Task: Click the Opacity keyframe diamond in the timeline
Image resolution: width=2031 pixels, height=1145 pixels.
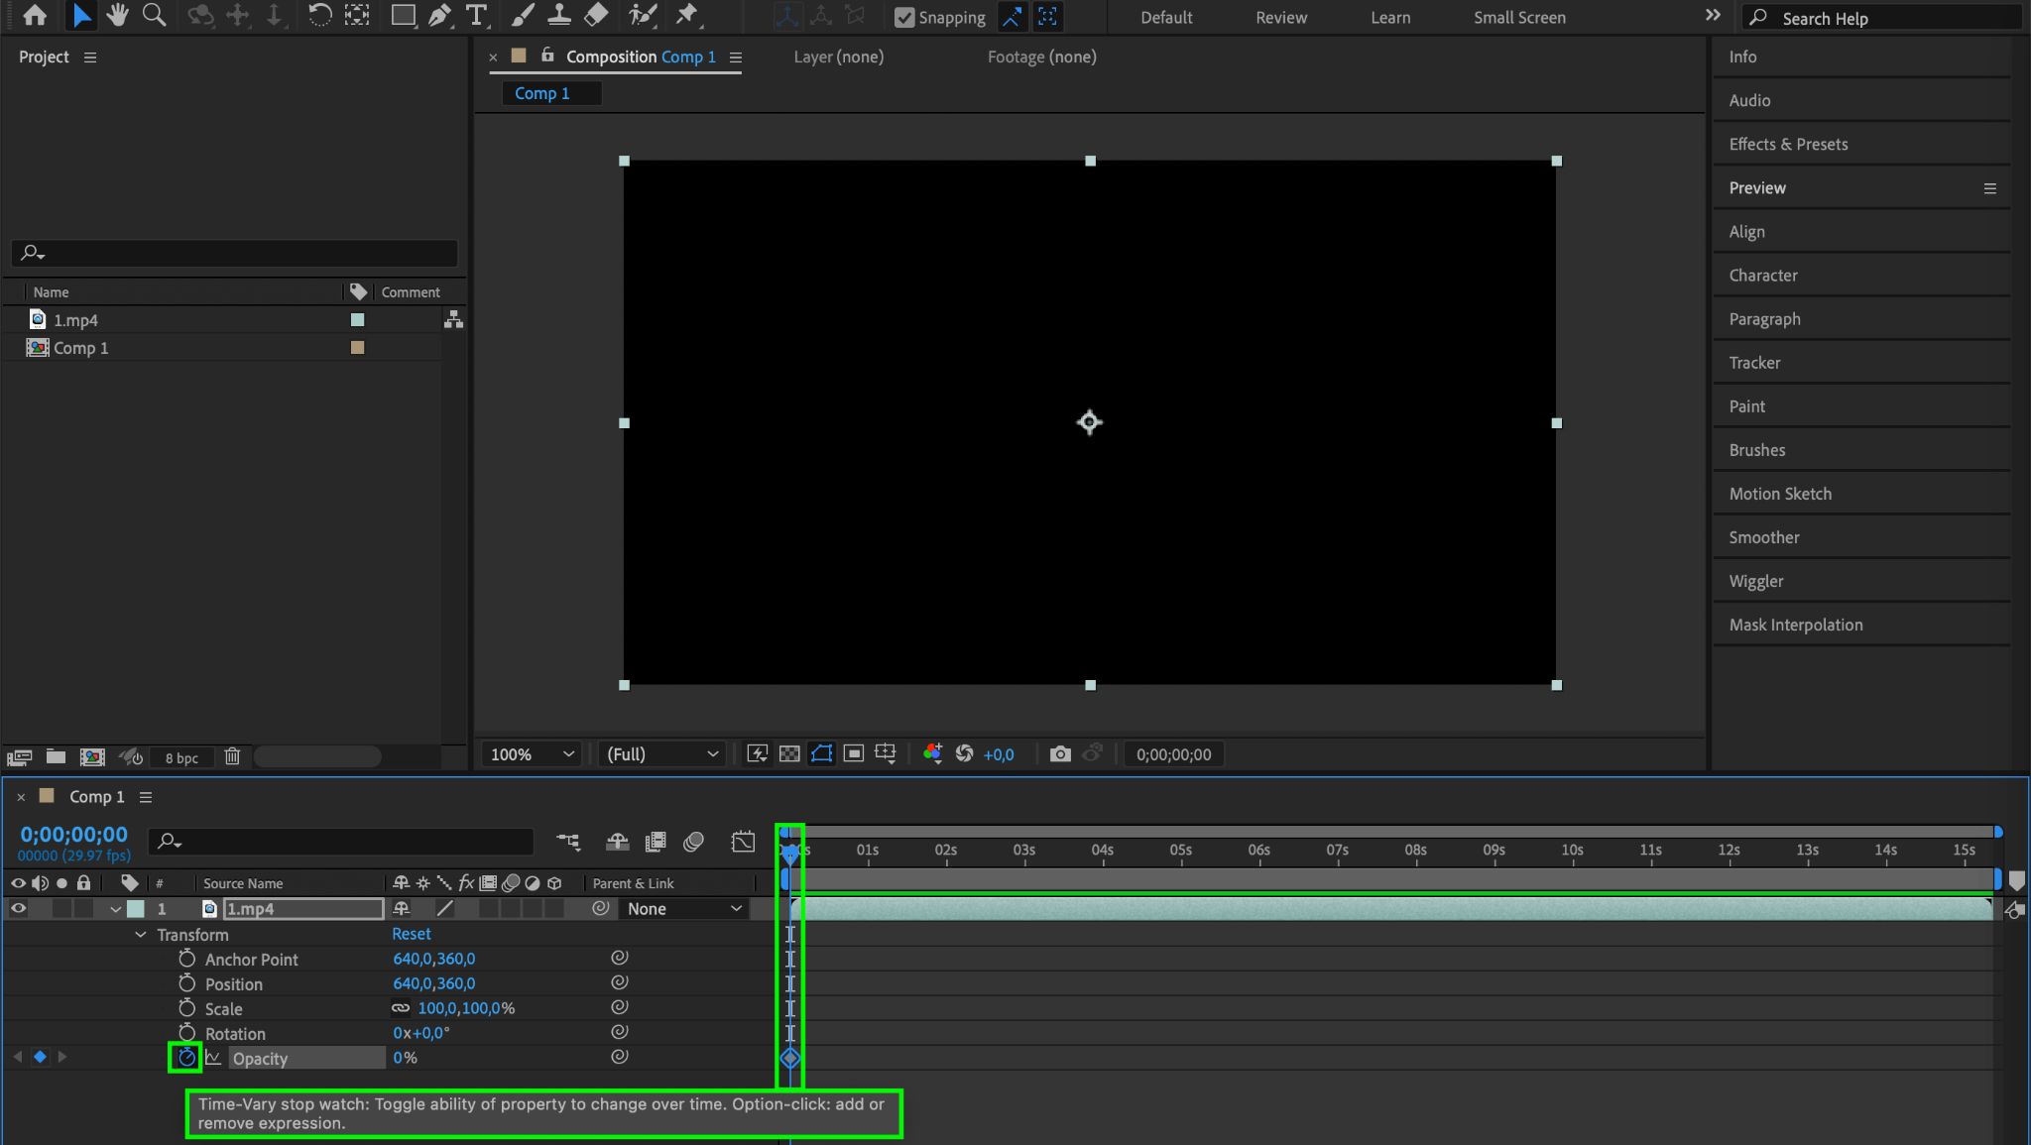Action: [x=790, y=1058]
